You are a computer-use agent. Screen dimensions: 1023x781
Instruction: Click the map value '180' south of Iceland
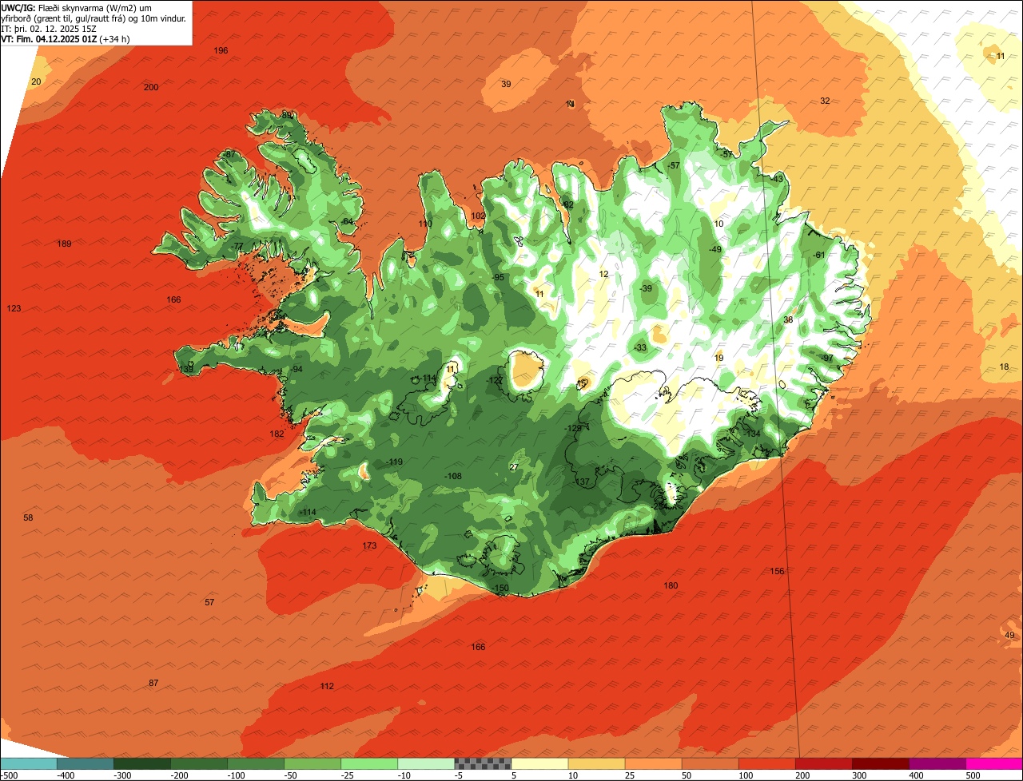[x=671, y=585]
